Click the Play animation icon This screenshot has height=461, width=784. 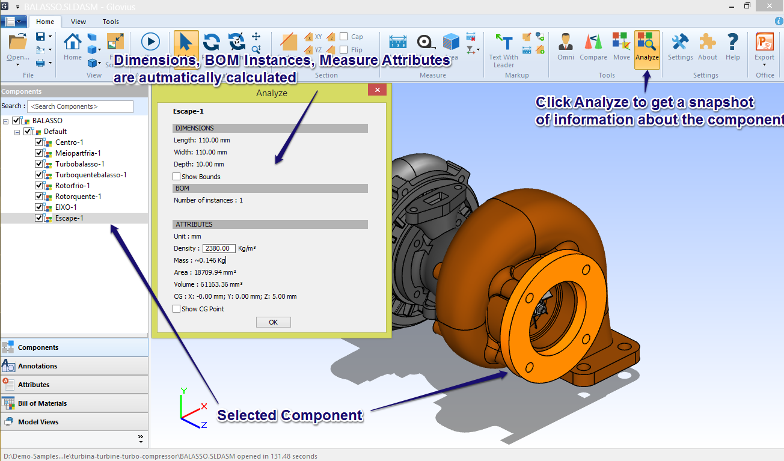click(150, 41)
